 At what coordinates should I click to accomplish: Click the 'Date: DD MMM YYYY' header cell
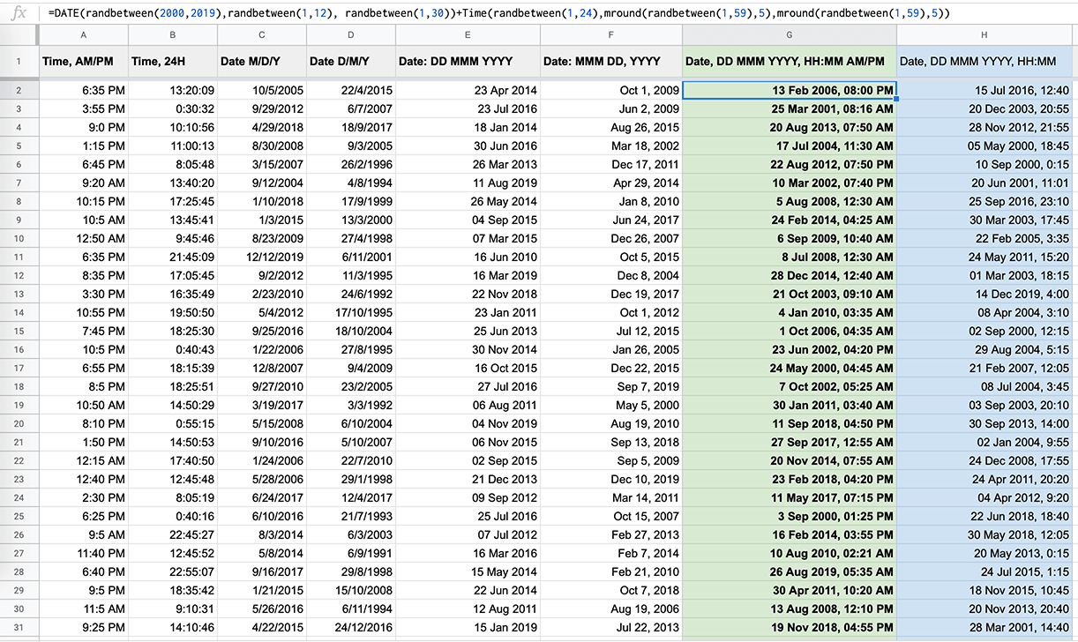(x=468, y=62)
